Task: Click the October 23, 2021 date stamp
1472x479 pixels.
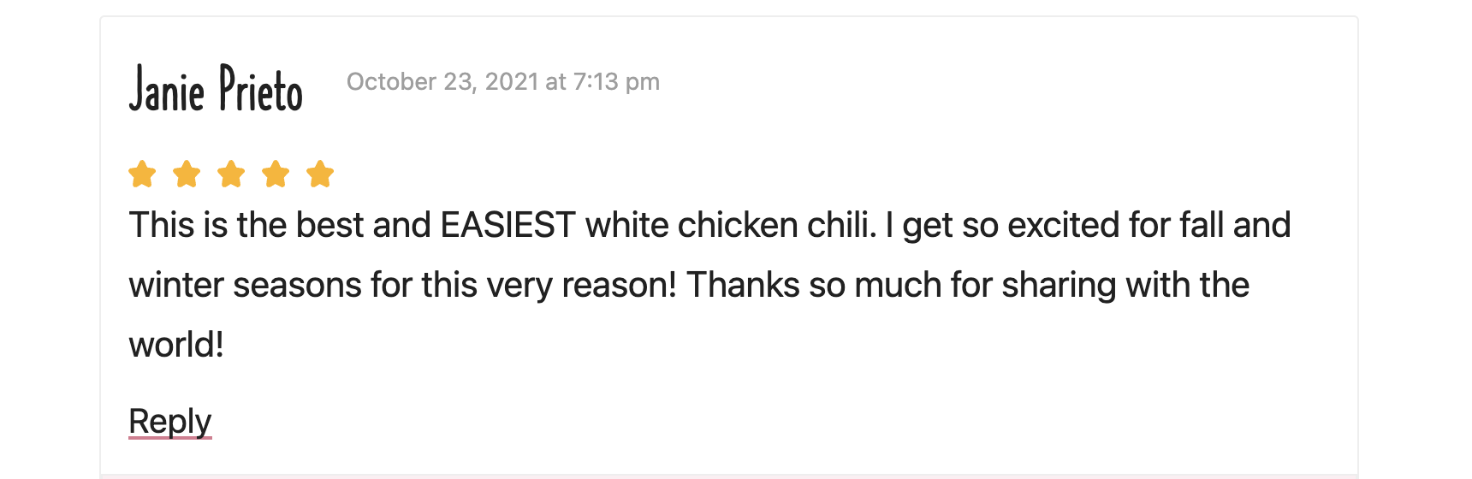Action: 442,82
